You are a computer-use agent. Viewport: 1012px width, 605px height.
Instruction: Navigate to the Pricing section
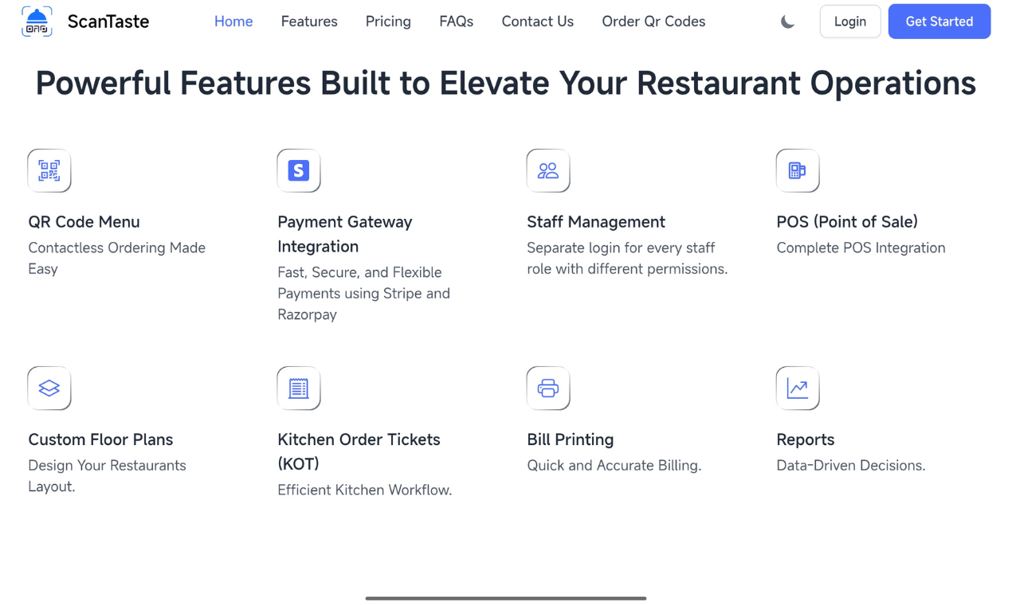pyautogui.click(x=388, y=21)
